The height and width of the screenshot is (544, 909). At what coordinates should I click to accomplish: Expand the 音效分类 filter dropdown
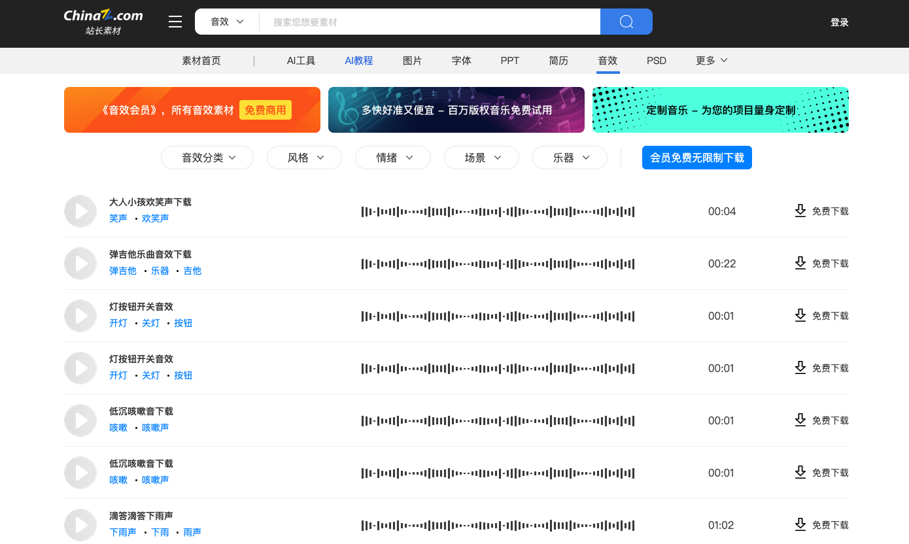point(207,158)
